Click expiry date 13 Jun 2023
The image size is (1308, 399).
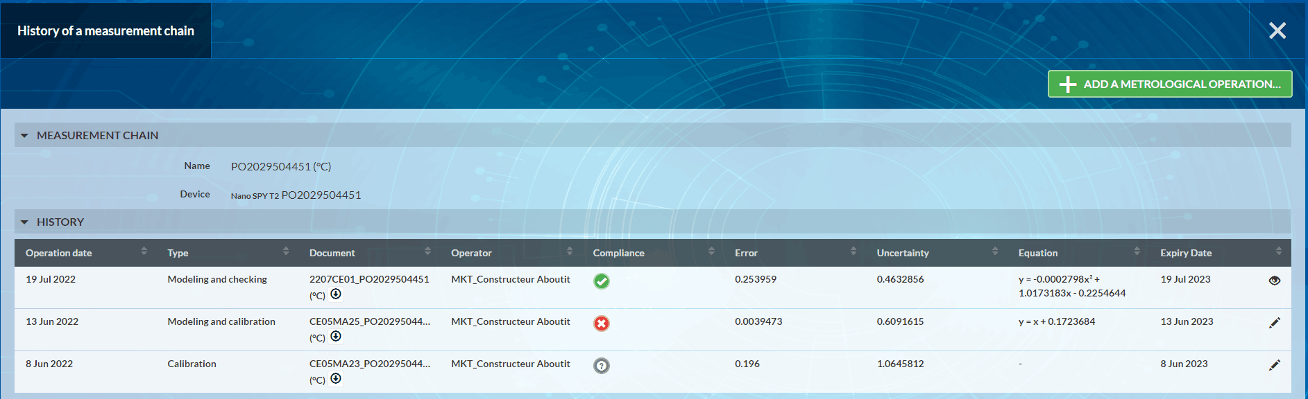[1187, 321]
